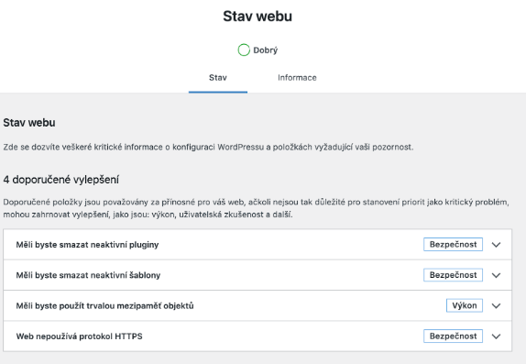Click the WordPress configuration intro paragraph

(208, 147)
